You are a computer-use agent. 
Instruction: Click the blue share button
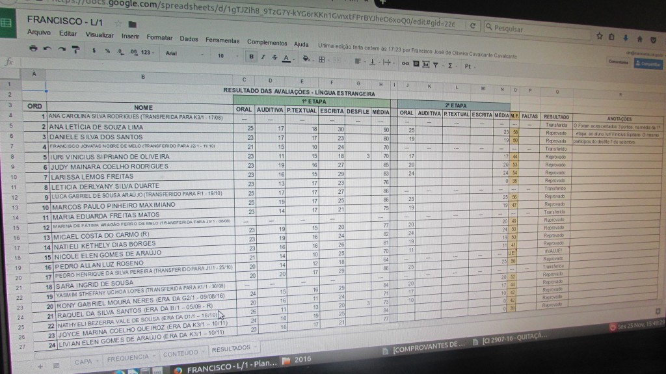(647, 63)
